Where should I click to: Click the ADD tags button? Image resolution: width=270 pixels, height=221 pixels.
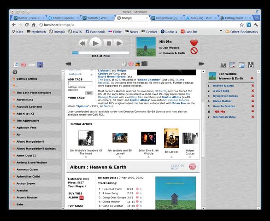pyautogui.click(x=89, y=93)
